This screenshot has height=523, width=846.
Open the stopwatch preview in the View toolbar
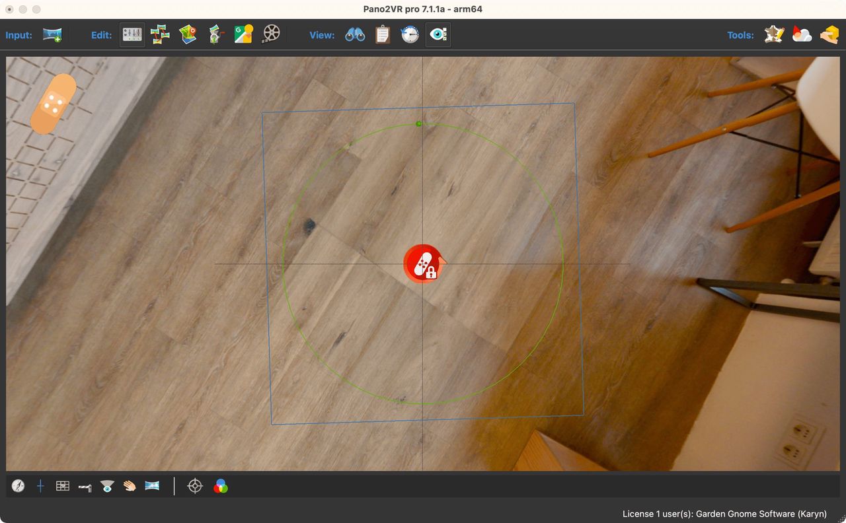coord(410,35)
